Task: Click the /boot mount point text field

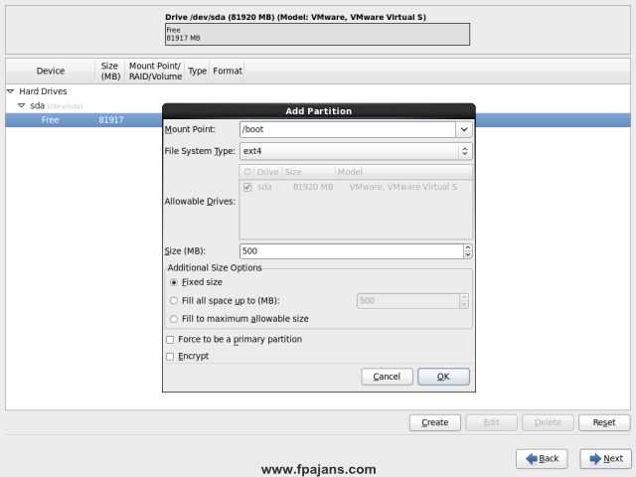Action: pyautogui.click(x=348, y=130)
